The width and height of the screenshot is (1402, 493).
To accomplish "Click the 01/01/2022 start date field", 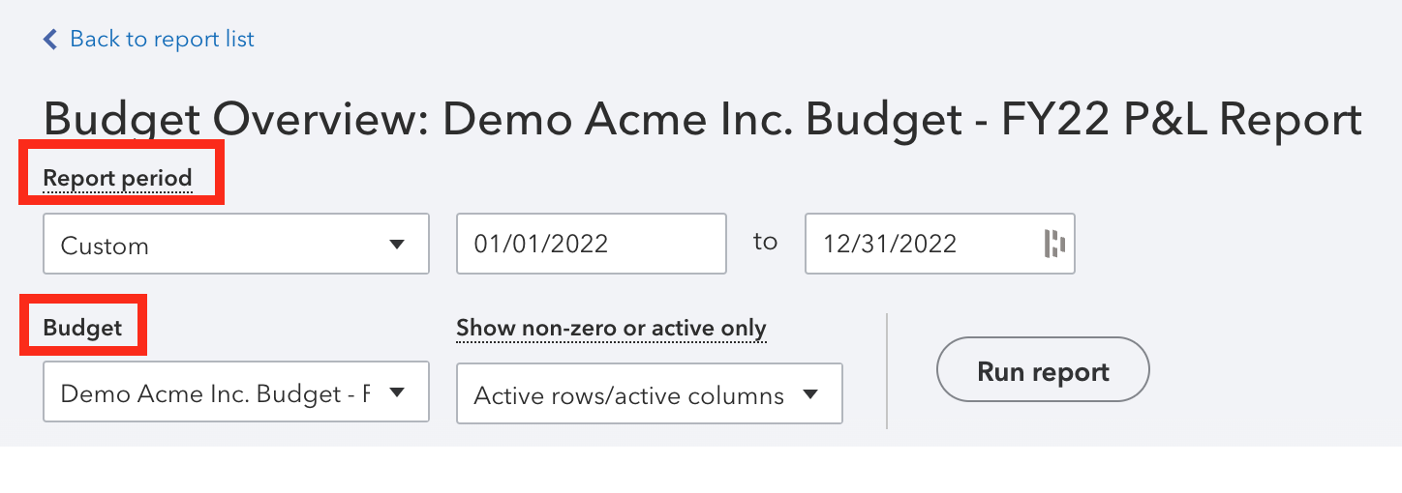I will tap(592, 244).
